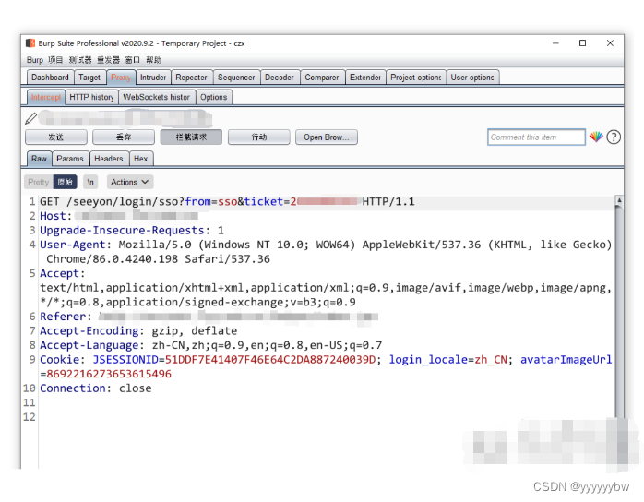
Task: Open the help question mark icon
Action: [x=614, y=137]
